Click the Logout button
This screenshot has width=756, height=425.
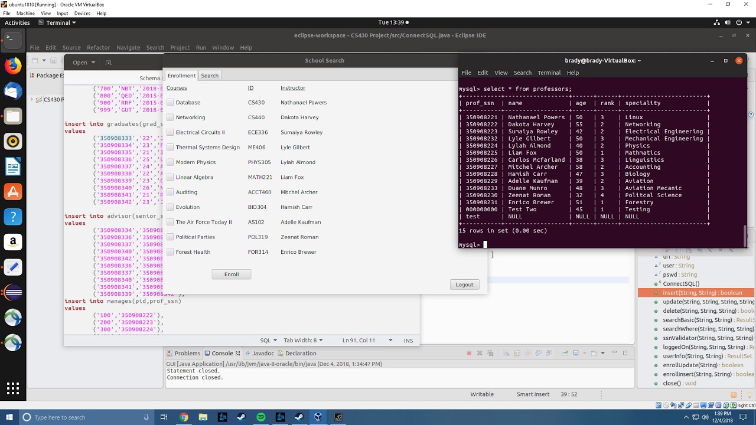point(464,285)
